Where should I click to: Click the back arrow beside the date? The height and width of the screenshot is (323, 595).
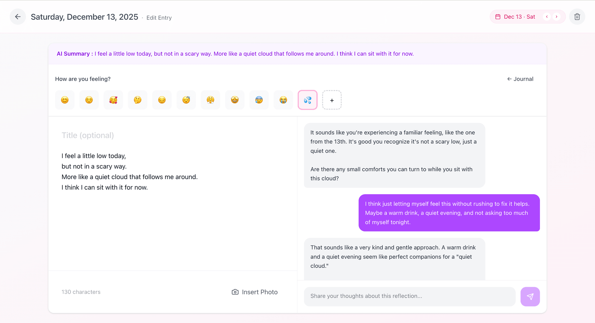point(18,17)
